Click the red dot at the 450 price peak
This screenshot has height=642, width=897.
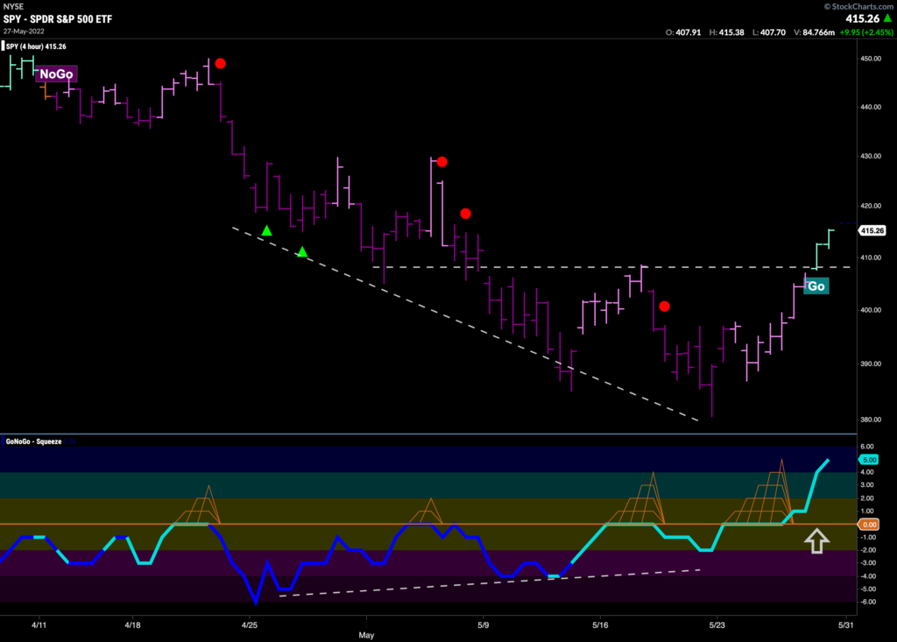(x=220, y=64)
